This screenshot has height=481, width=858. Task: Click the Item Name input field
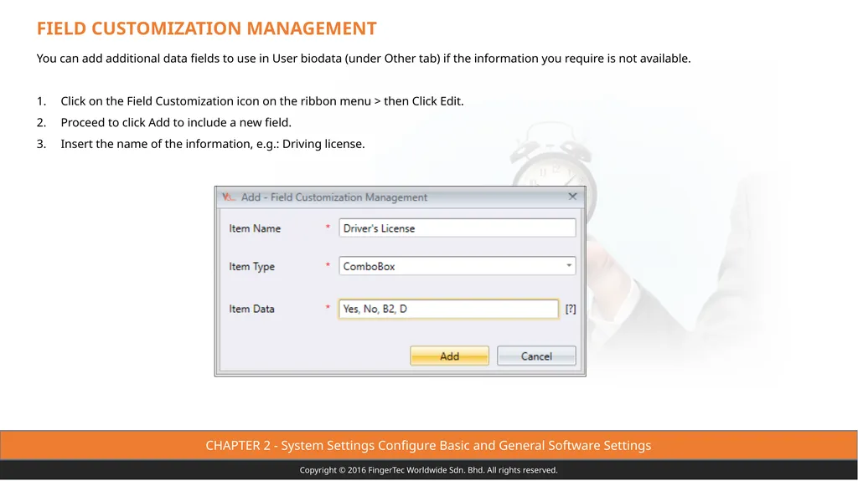(x=457, y=228)
